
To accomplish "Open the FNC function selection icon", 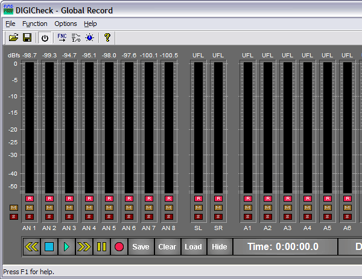I will coord(62,37).
